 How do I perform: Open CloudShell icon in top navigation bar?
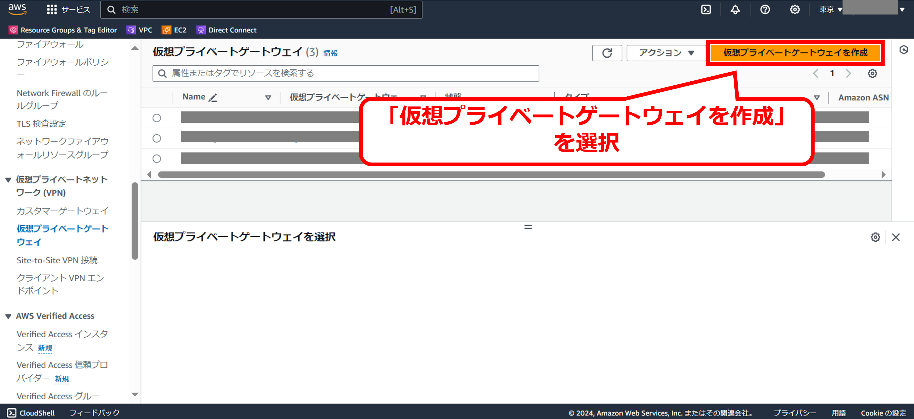706,10
